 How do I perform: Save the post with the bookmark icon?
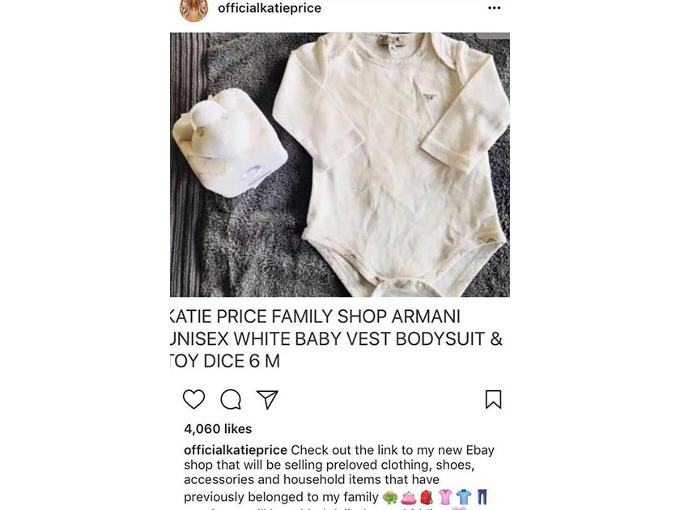coord(493,399)
